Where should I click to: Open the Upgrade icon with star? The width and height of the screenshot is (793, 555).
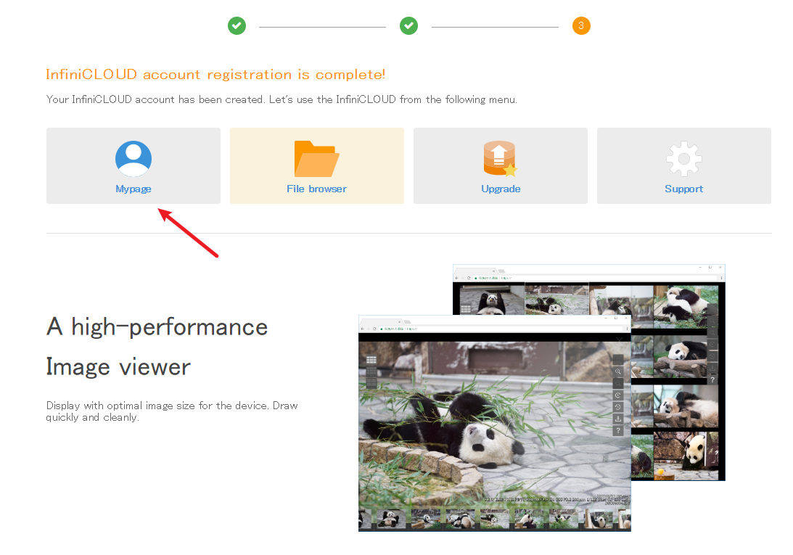pos(500,158)
